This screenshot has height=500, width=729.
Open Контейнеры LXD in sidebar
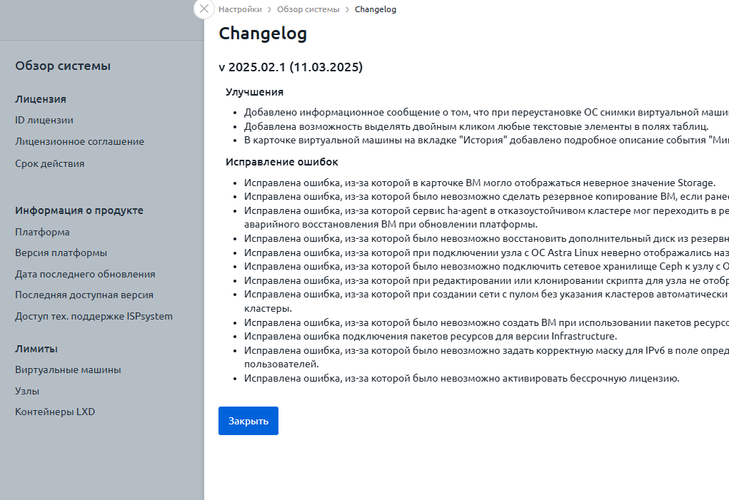(55, 412)
